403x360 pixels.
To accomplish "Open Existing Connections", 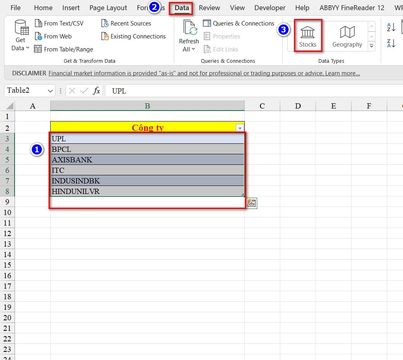I will [133, 36].
